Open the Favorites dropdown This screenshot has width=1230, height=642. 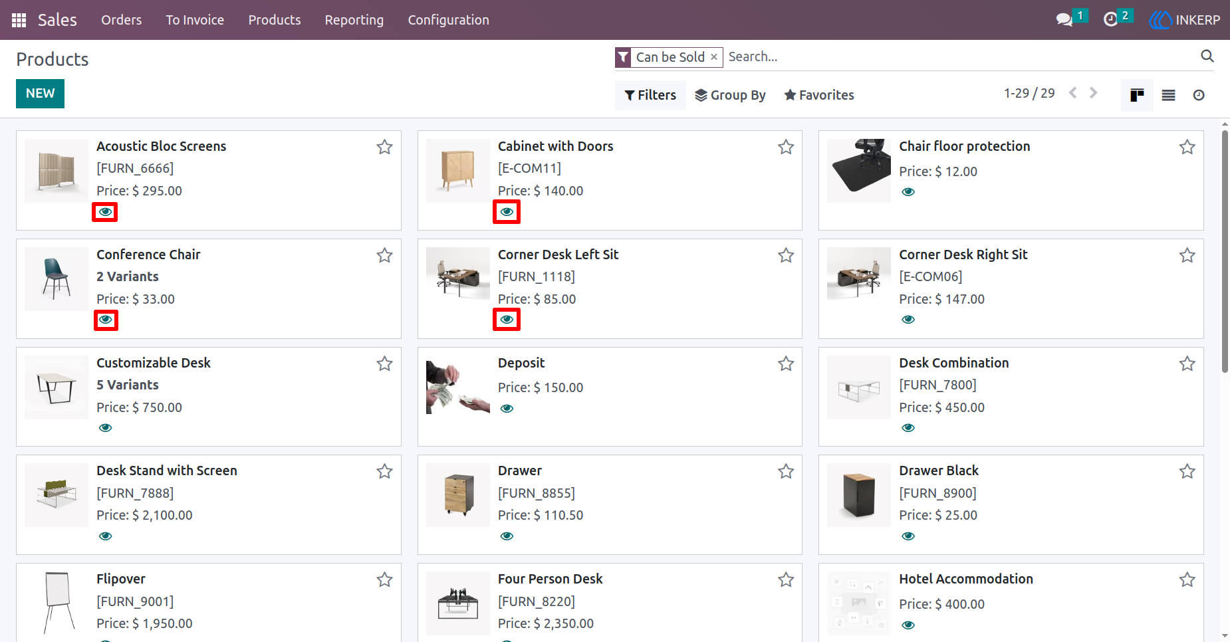click(819, 95)
